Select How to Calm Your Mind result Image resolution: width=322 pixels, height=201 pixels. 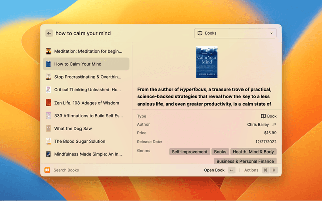click(x=86, y=64)
